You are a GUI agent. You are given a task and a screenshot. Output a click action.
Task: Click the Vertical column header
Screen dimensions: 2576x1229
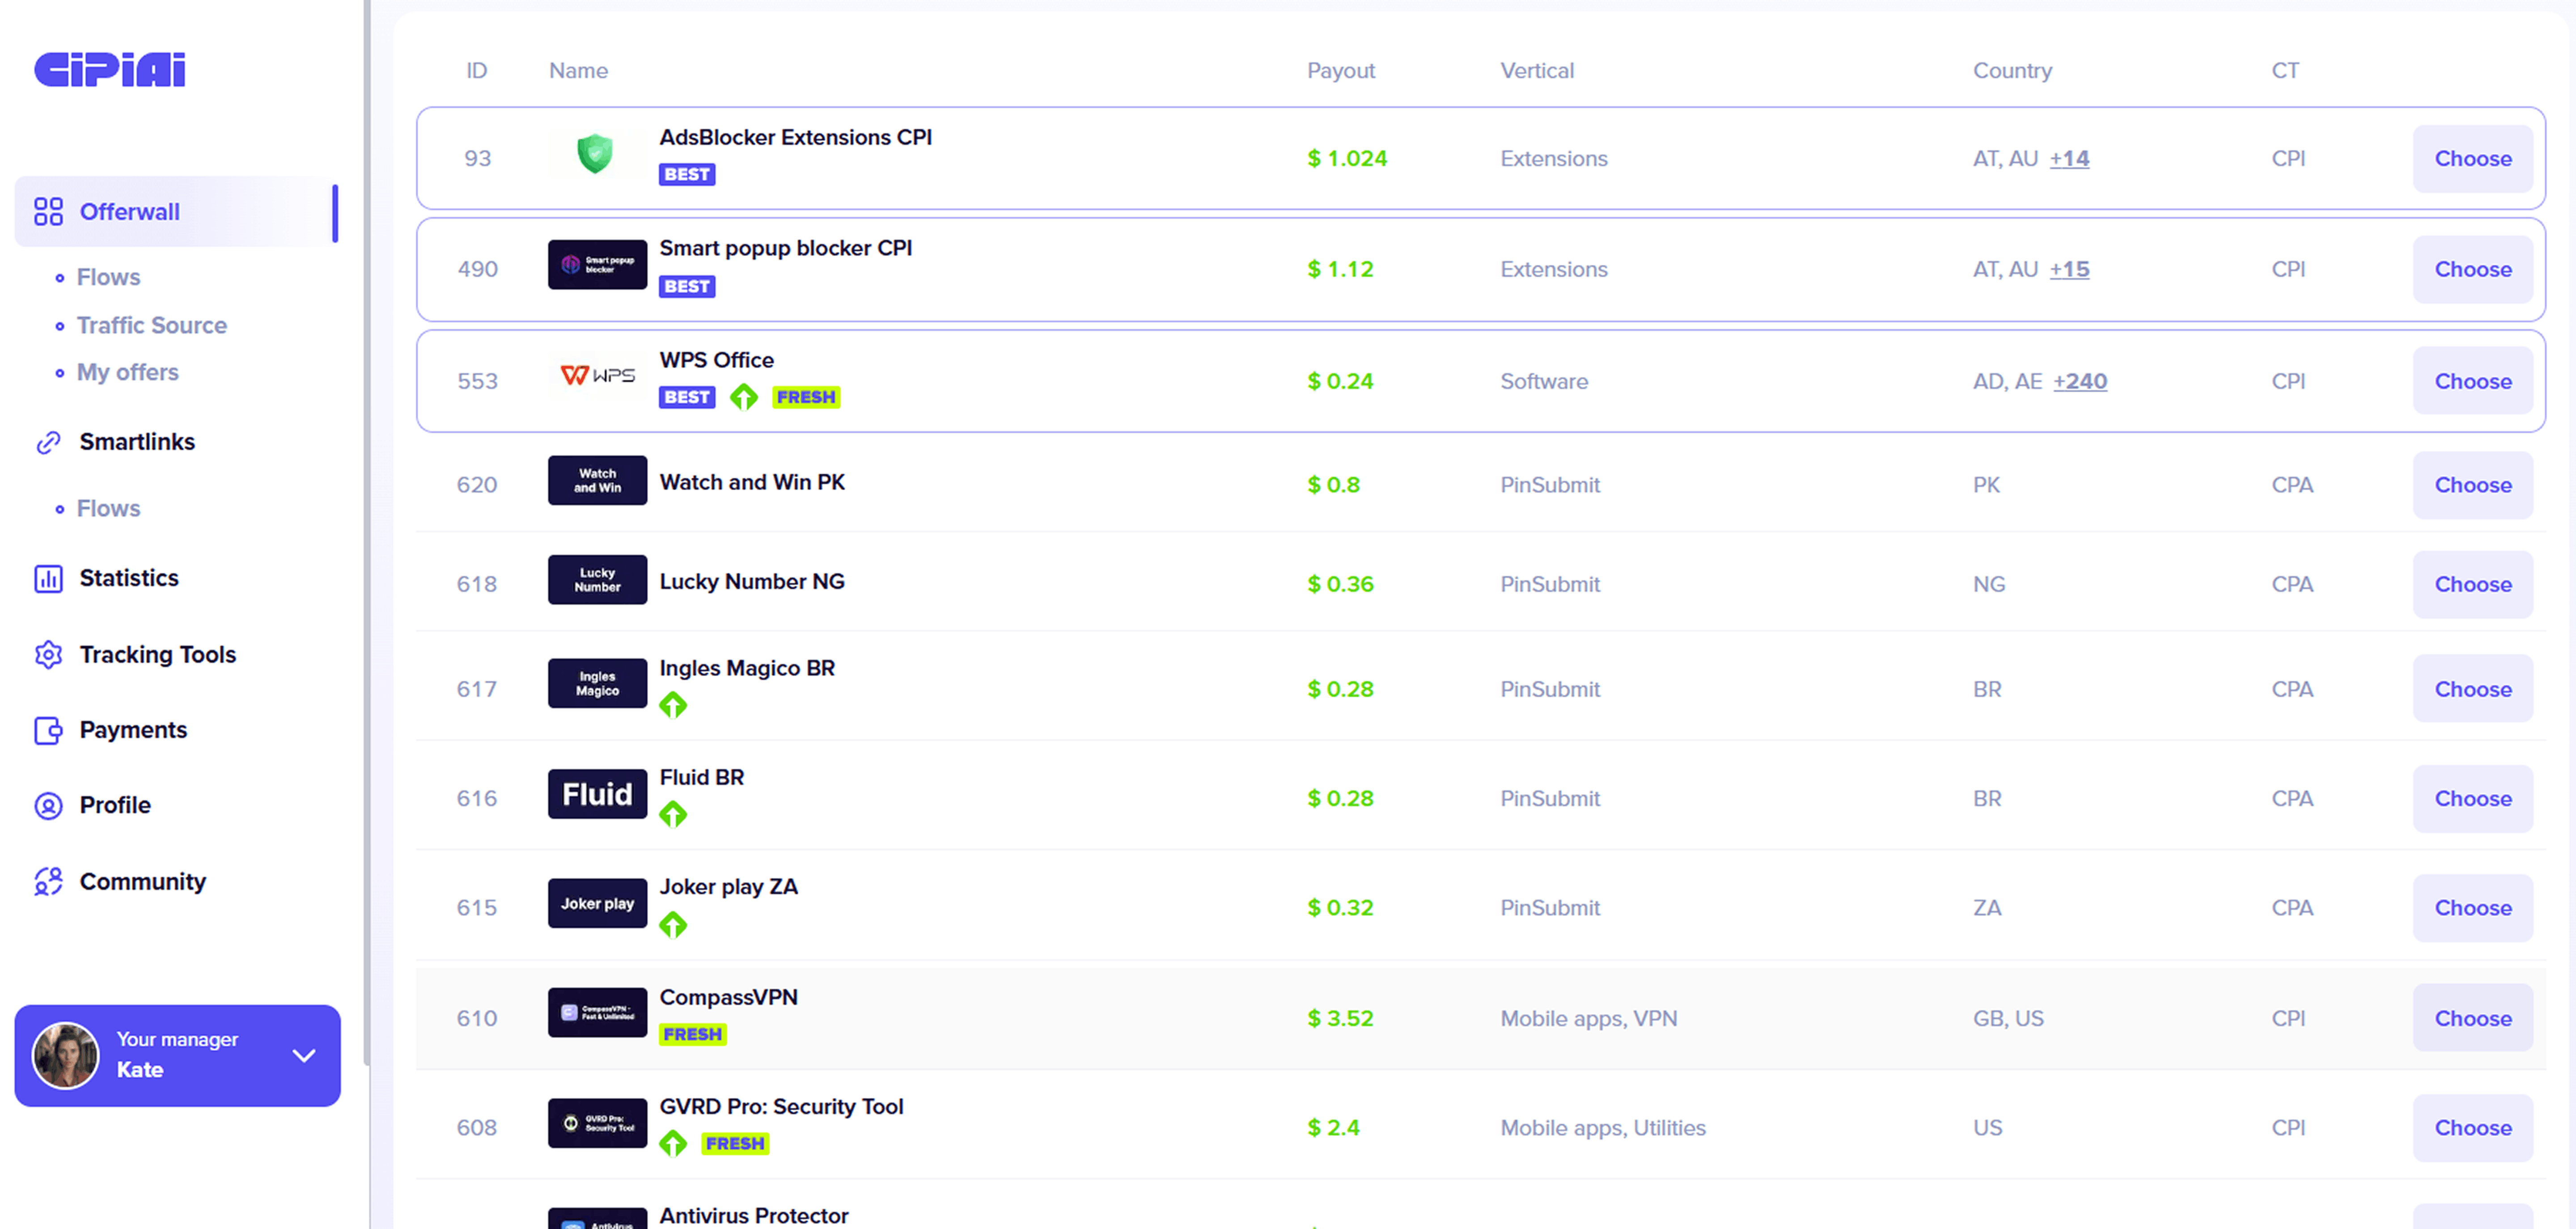[x=1536, y=70]
